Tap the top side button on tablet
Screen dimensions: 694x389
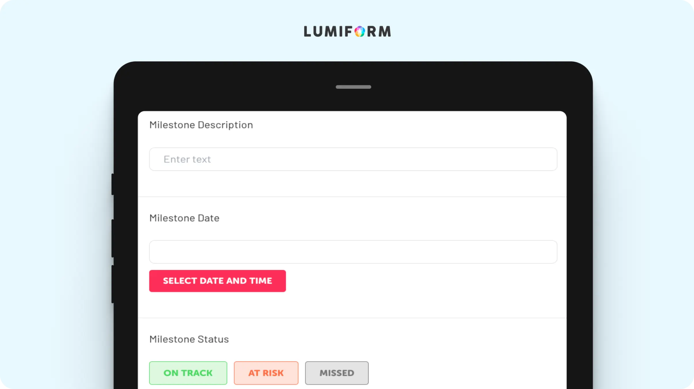[113, 184]
